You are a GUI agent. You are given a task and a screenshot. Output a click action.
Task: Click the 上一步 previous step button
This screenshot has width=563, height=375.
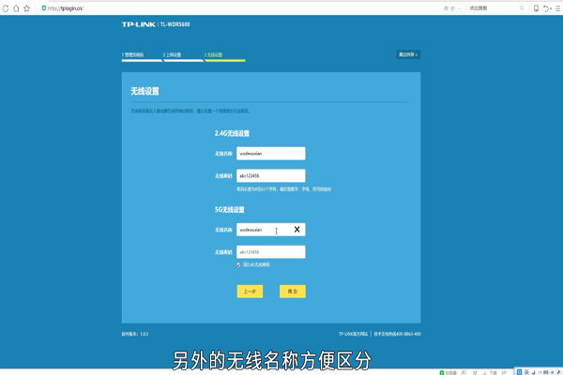point(250,292)
